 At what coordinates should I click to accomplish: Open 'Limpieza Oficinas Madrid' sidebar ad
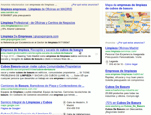(122, 48)
